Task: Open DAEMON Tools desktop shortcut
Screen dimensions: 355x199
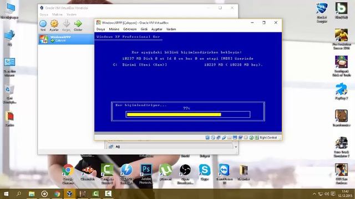Action: [126, 174]
